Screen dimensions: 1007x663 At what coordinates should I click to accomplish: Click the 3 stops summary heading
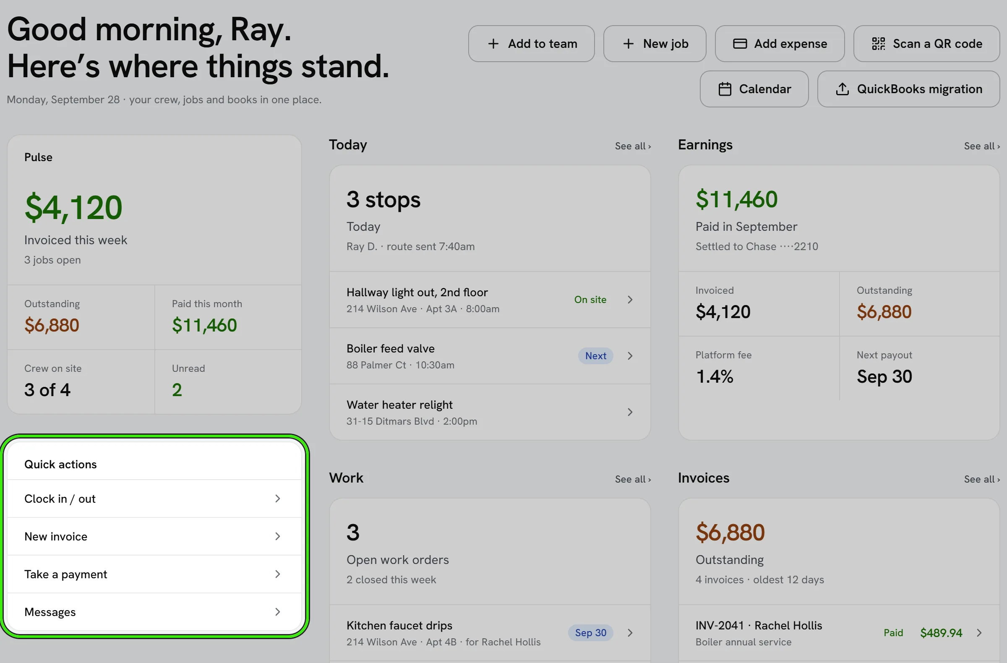383,199
